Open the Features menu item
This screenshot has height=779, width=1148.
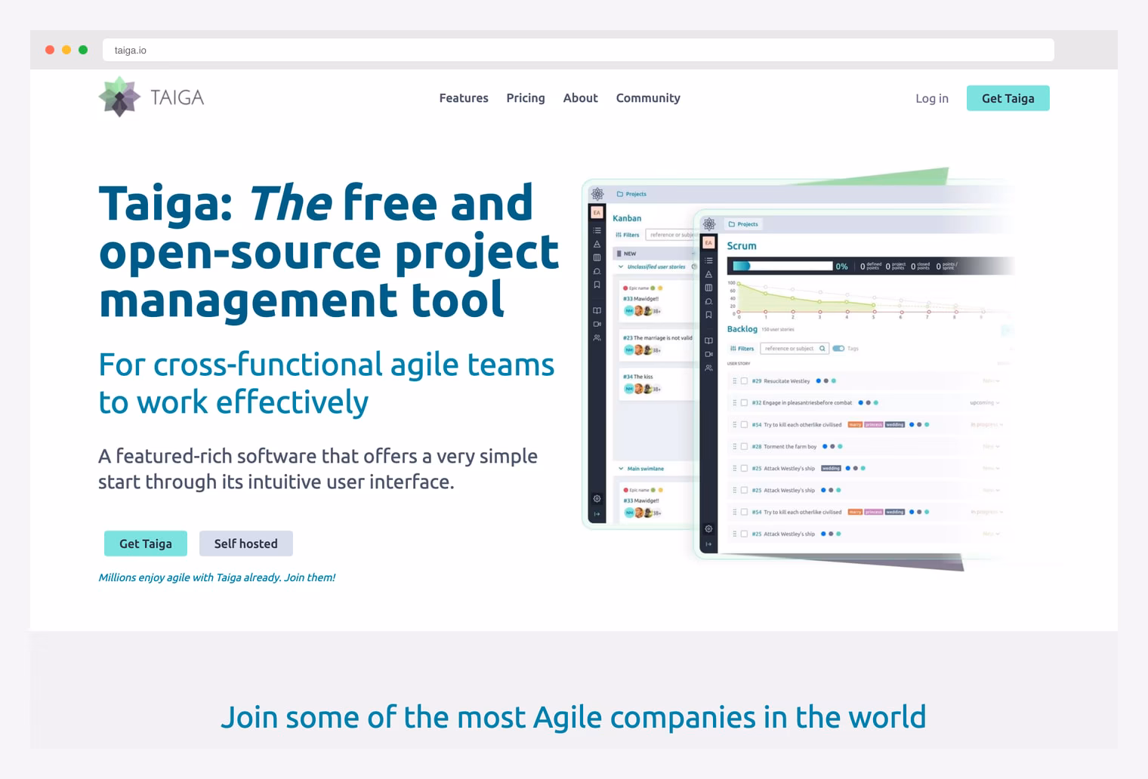(x=464, y=98)
